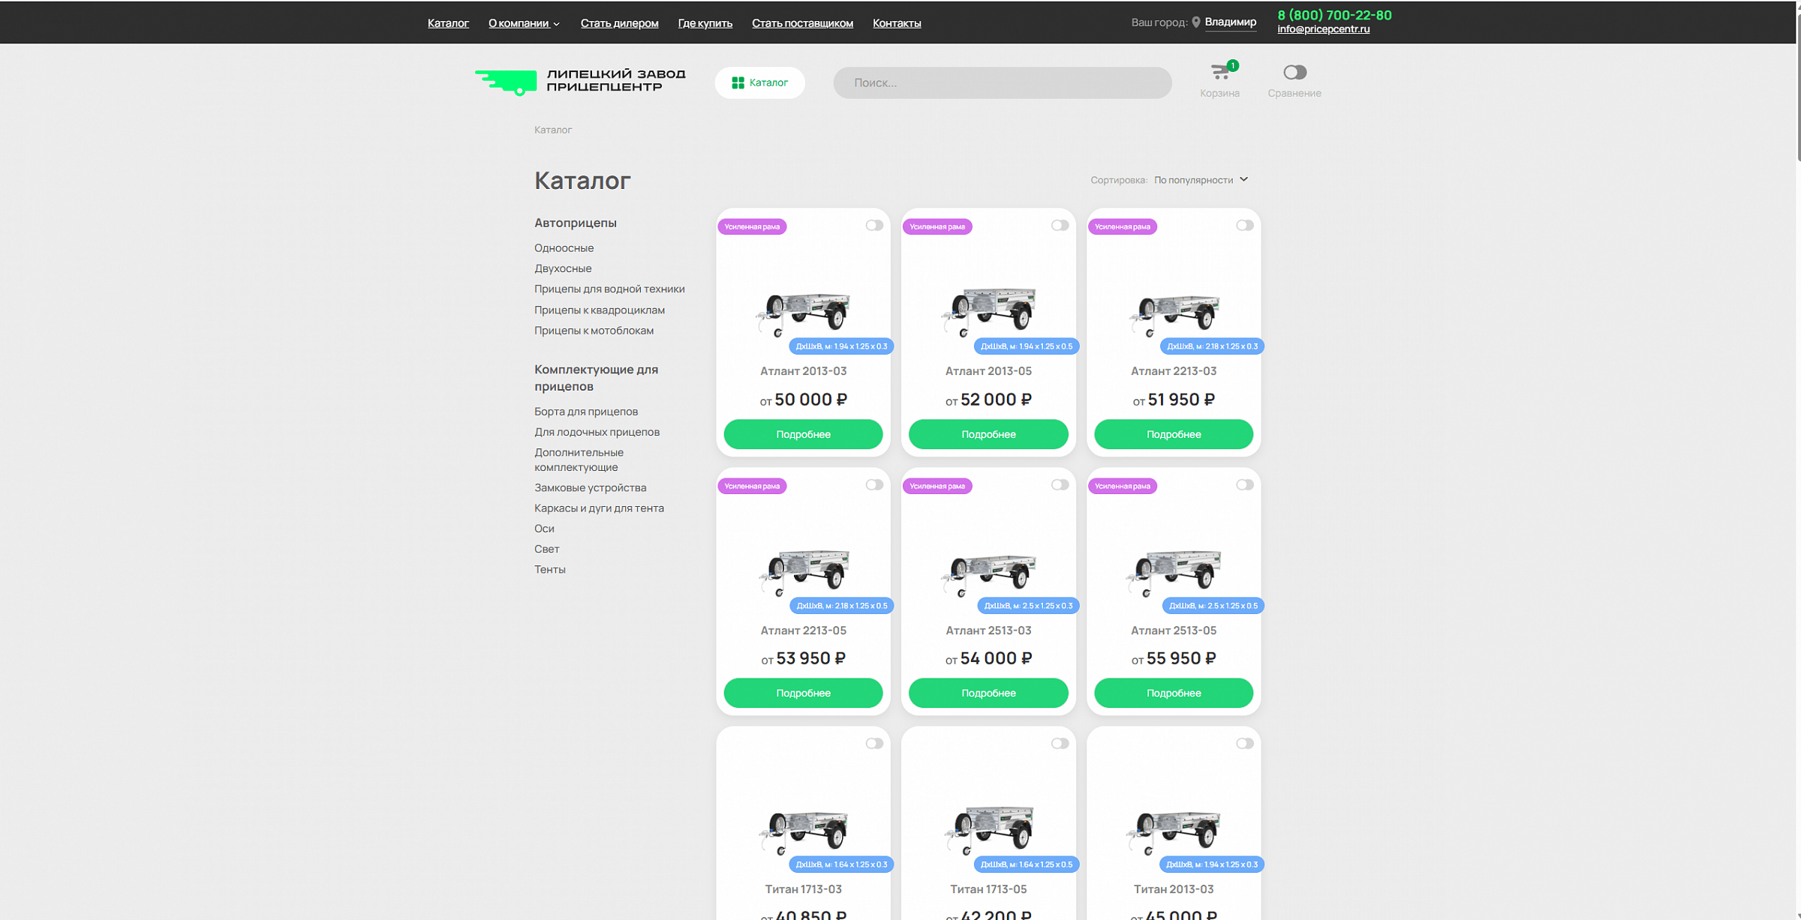Go to the Контакты menu item

[x=897, y=23]
